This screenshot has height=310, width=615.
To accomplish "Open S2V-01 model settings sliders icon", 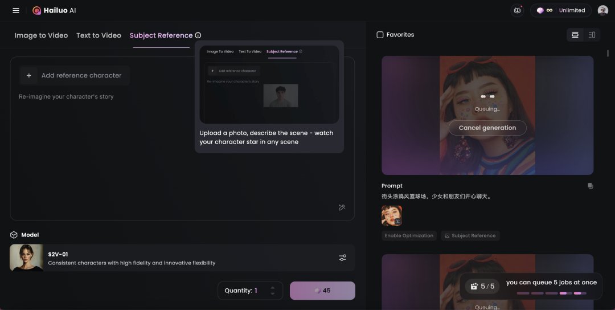I will 342,258.
